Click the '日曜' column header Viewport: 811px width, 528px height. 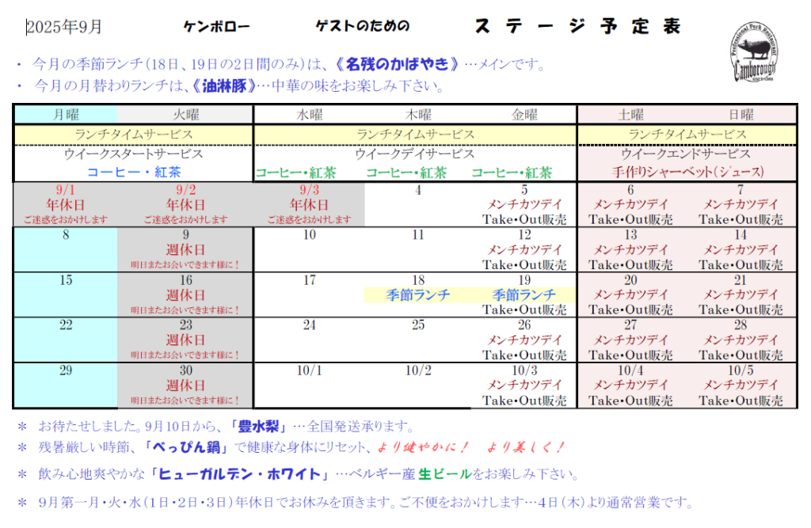point(741,114)
